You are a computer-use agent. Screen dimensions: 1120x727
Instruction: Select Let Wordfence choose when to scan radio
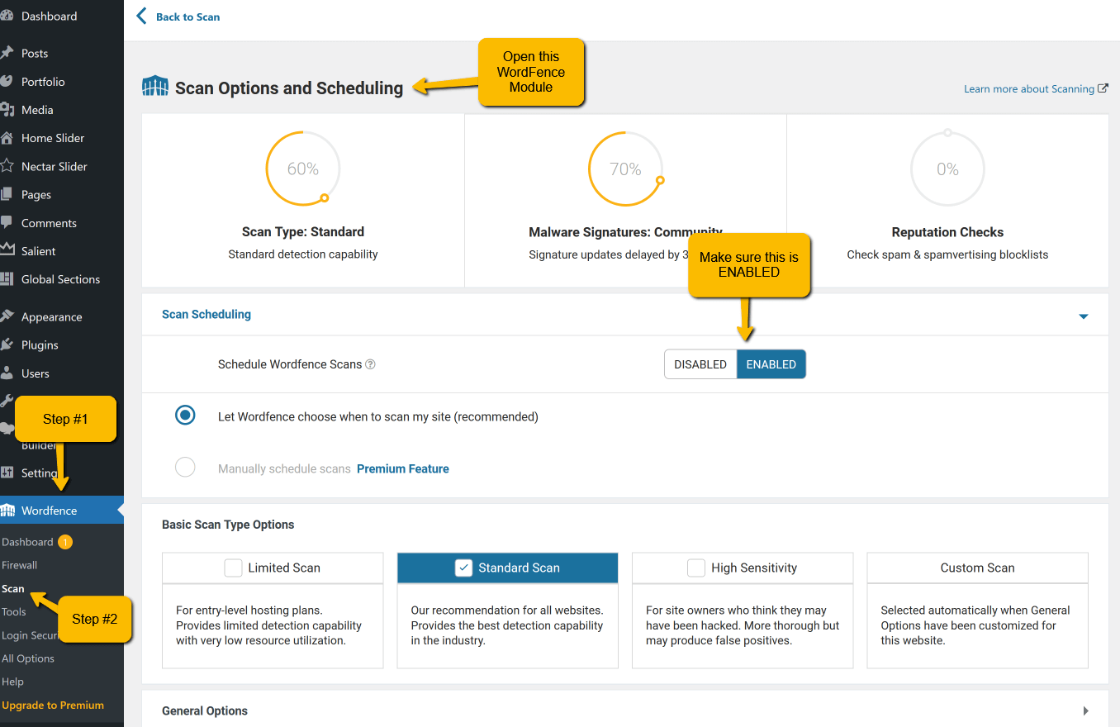[x=185, y=416]
